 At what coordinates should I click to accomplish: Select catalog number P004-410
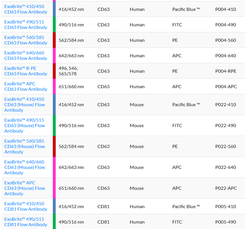point(226,9)
